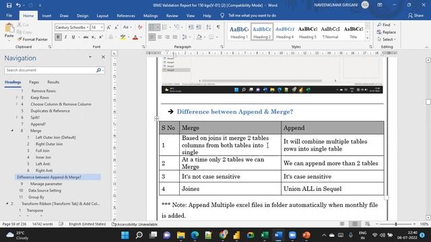Toggle Strikethrough formatting

pyautogui.click(x=86, y=37)
